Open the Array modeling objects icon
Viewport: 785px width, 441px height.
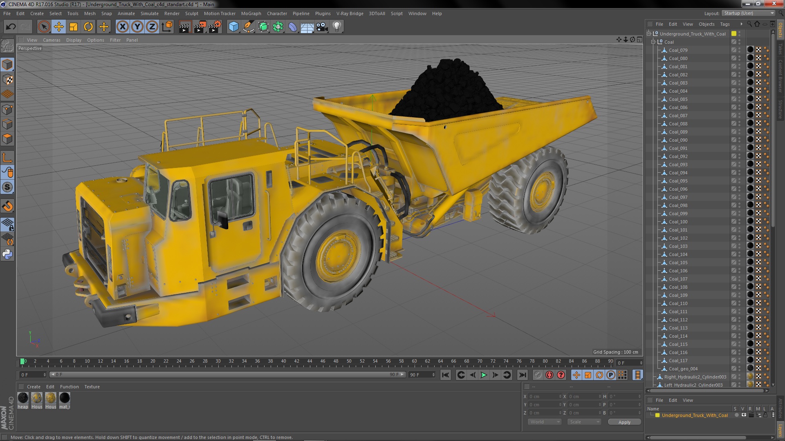point(278,27)
